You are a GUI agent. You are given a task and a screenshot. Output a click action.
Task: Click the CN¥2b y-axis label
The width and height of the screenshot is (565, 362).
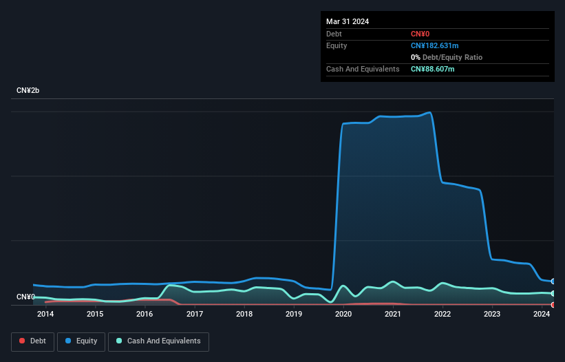[x=28, y=90]
